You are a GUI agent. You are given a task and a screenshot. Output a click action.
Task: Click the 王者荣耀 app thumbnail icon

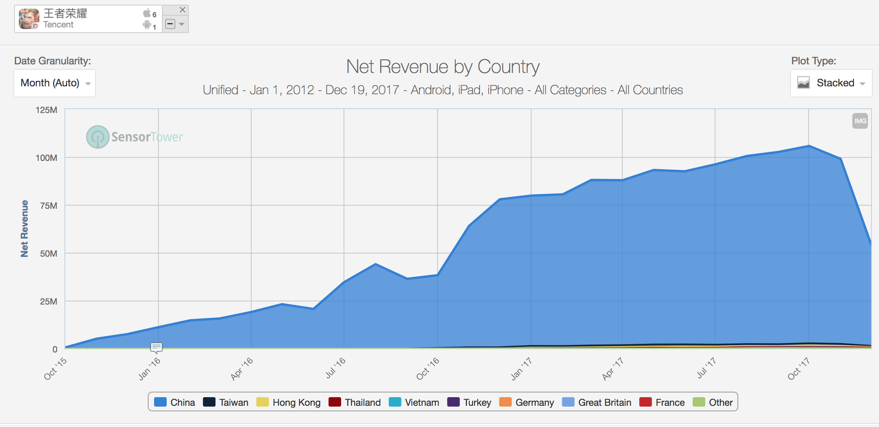coord(29,19)
